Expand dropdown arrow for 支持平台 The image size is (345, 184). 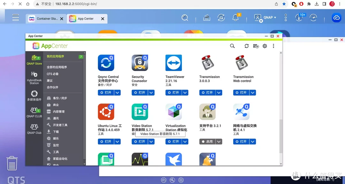pos(219,141)
